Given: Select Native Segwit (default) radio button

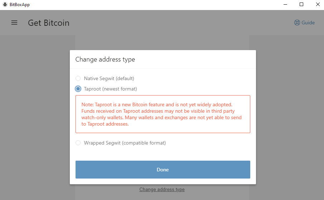Looking at the screenshot, I should pos(78,78).
